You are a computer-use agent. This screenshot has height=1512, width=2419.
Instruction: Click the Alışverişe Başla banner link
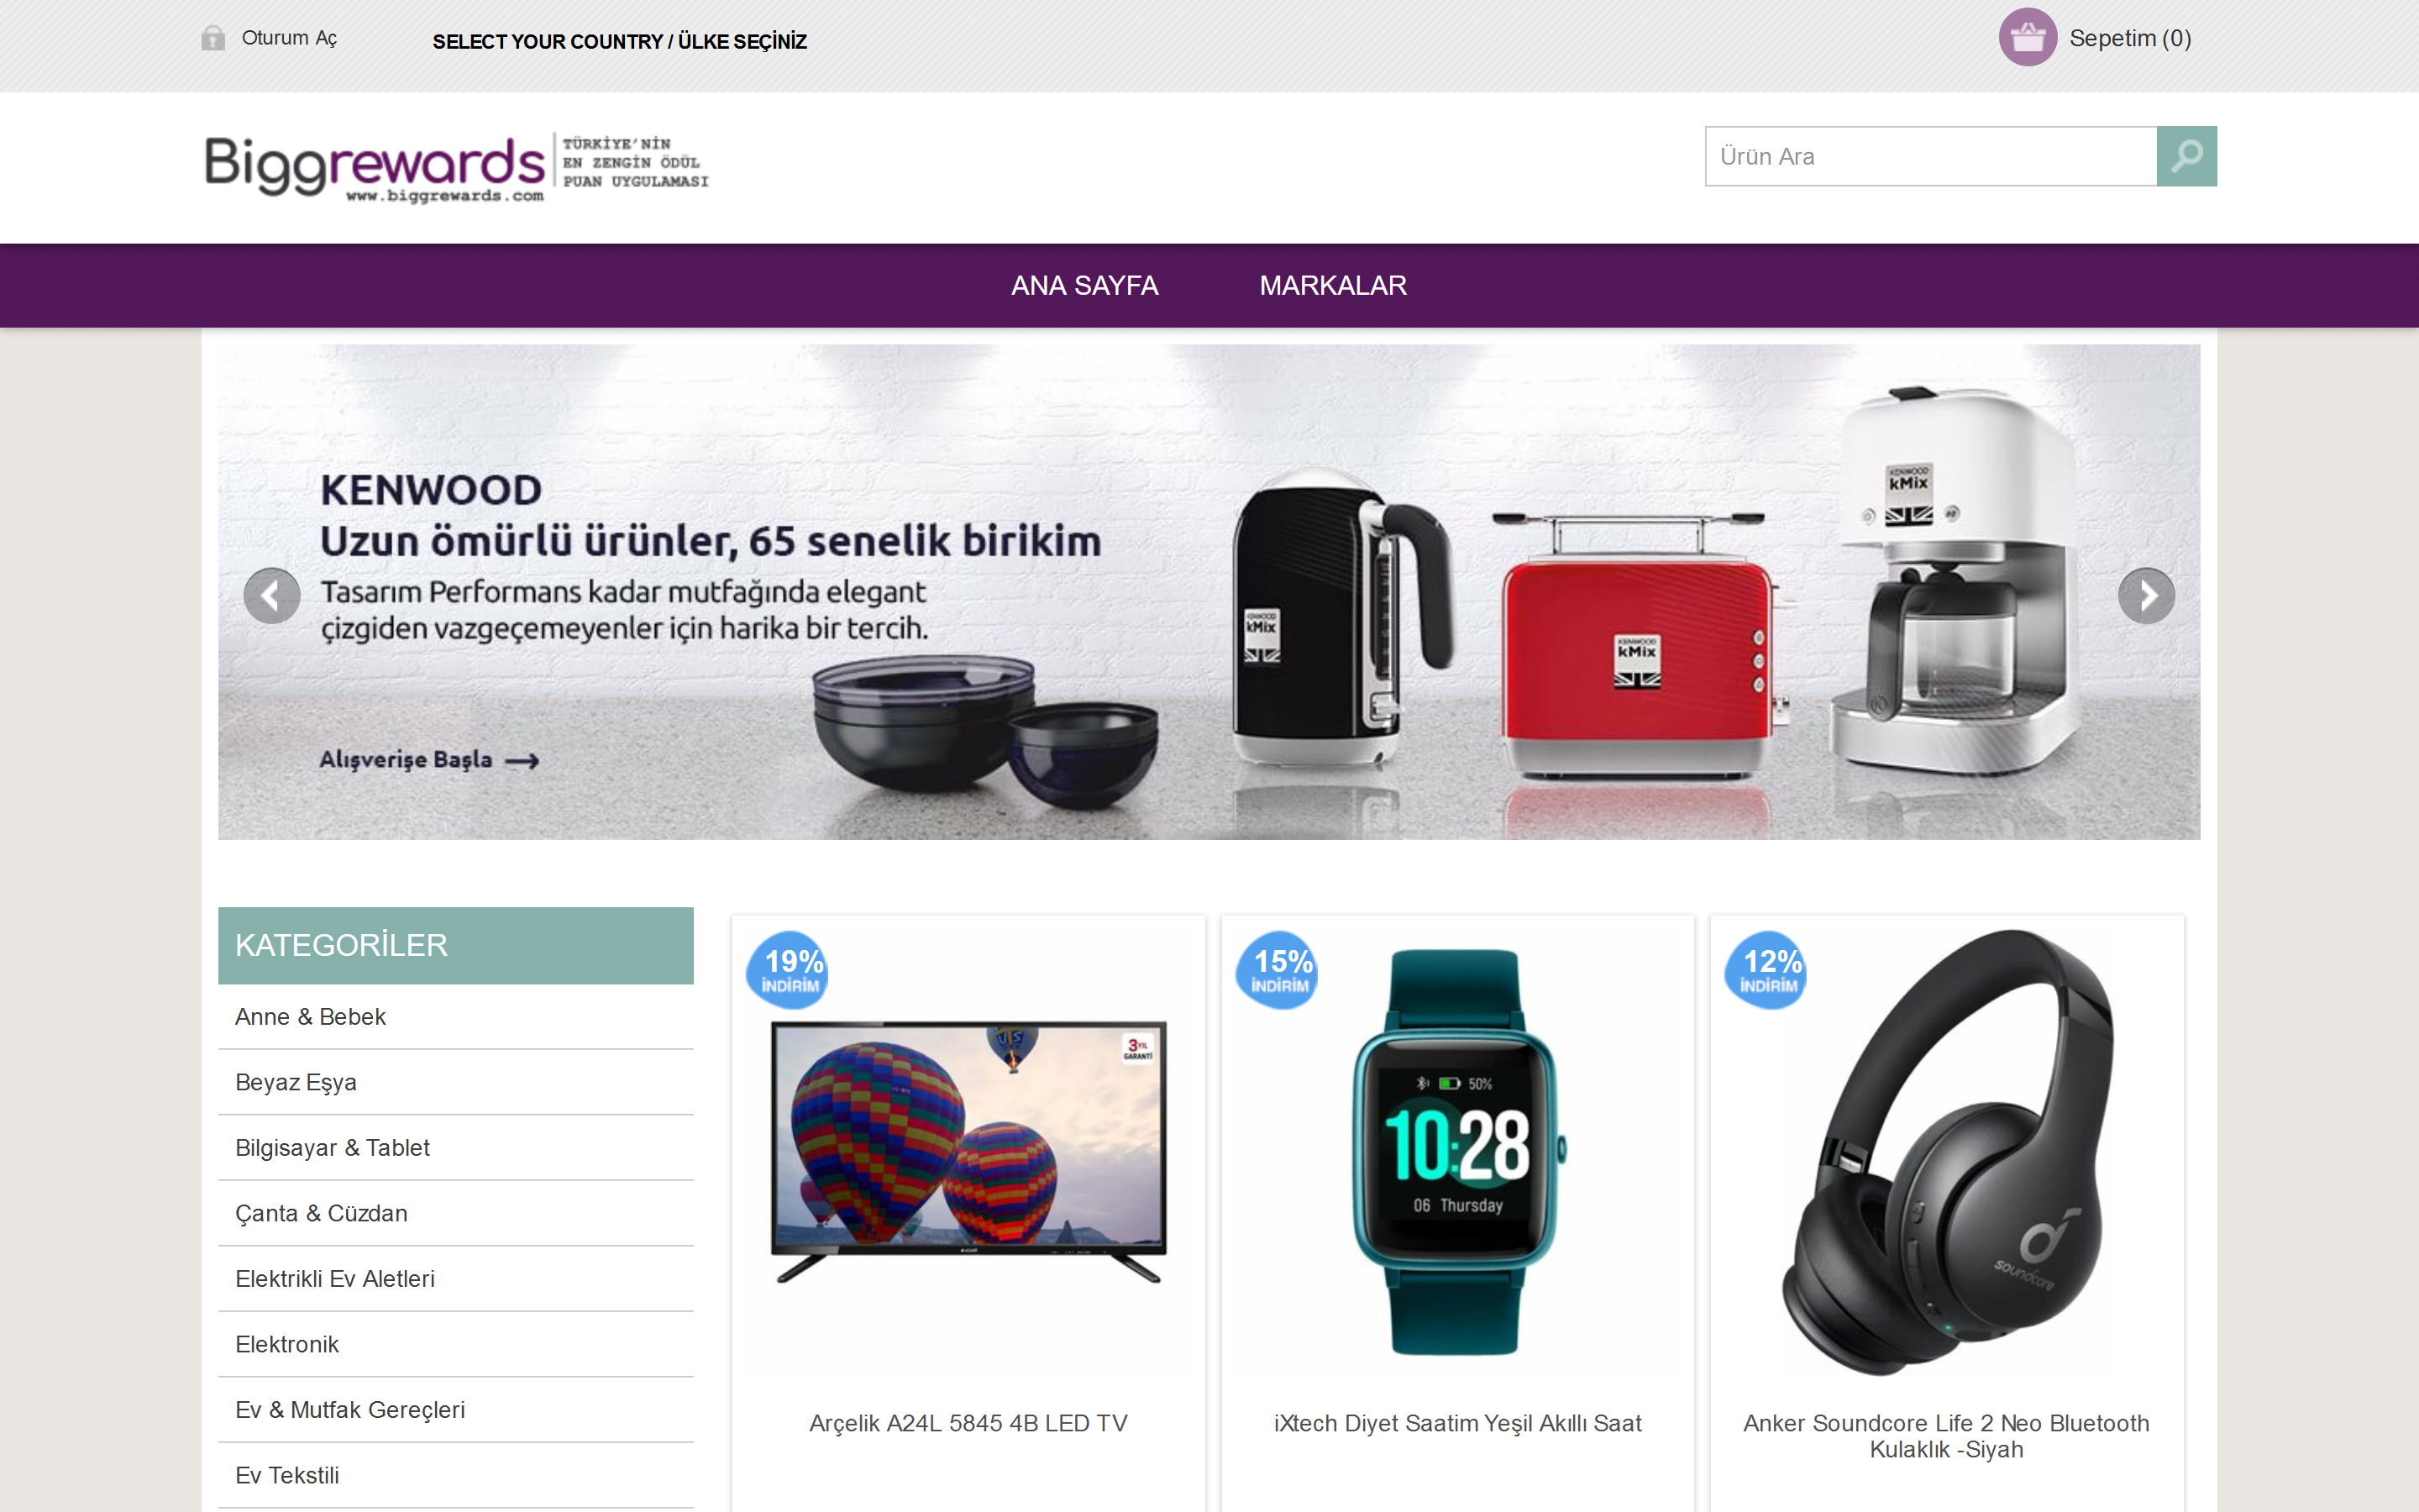pyautogui.click(x=429, y=760)
